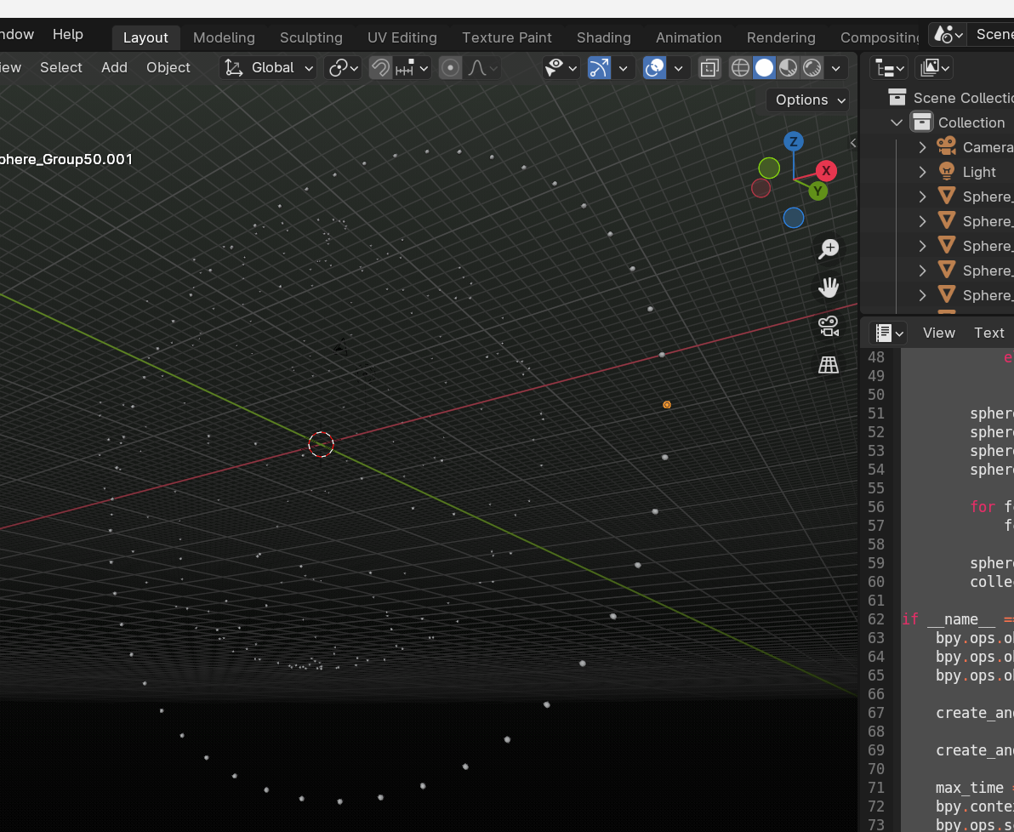Toggle the viewport Gizmos button
Viewport: 1014px width, 832px height.
599,67
